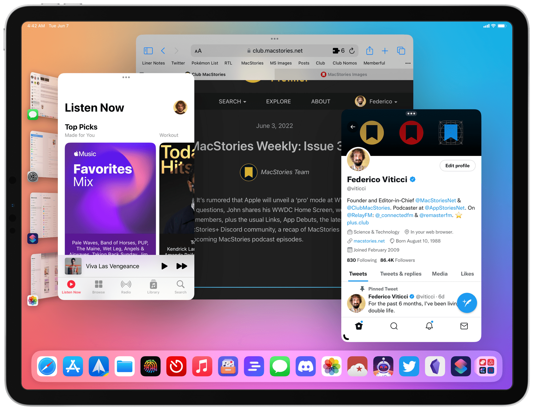Click Edit profile button on Federico's Twitter
This screenshot has height=411, width=534.
[x=456, y=165]
